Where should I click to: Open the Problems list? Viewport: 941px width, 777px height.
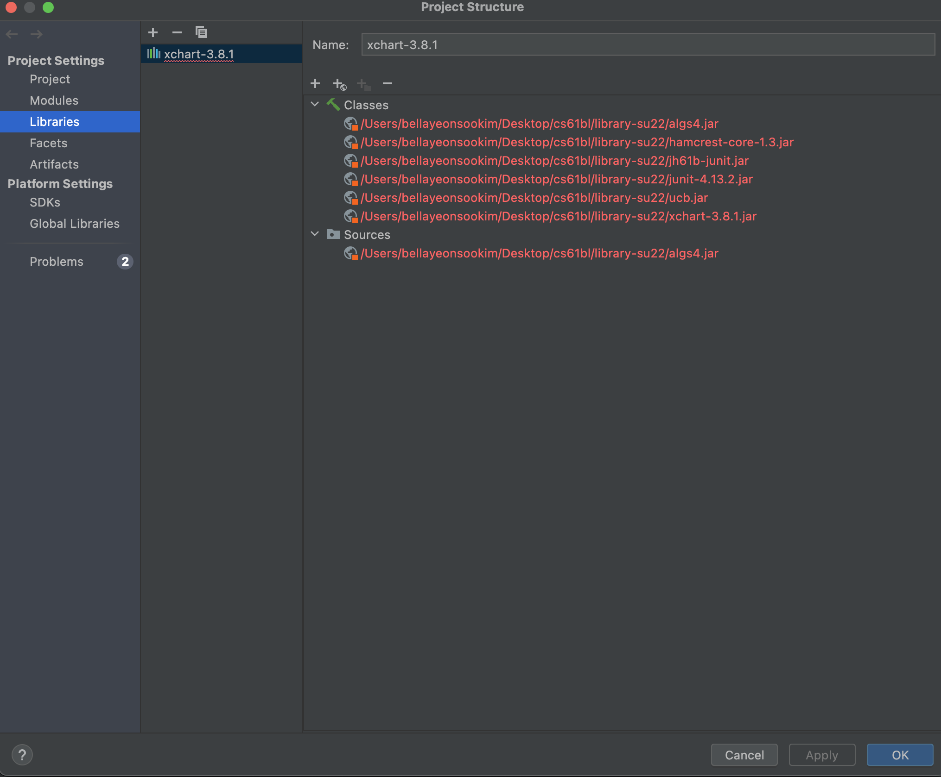click(x=57, y=262)
